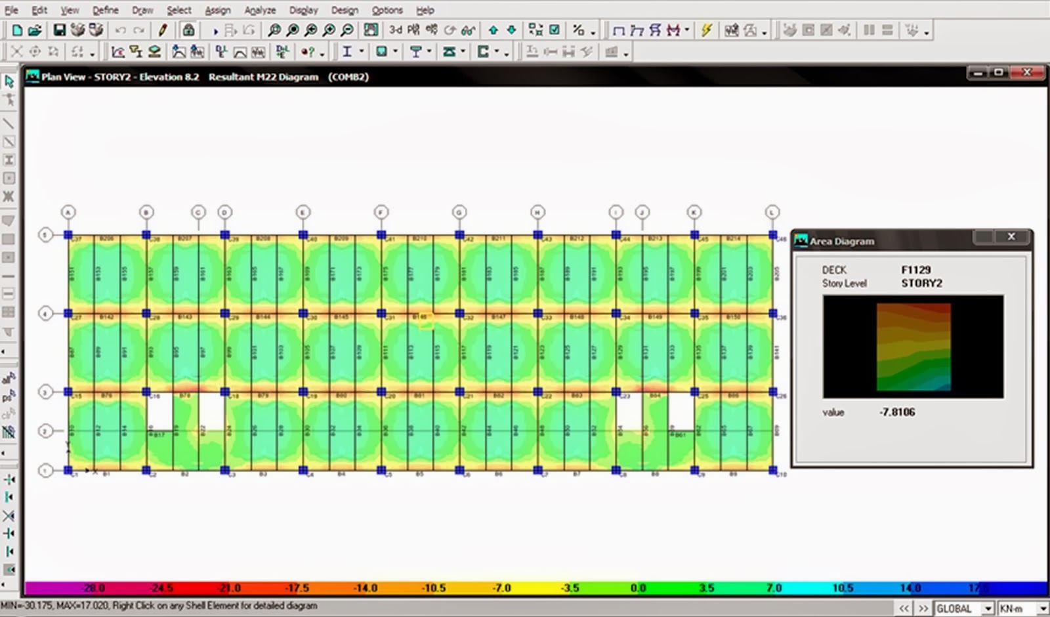Click the Run Analysis arrow icon
Image resolution: width=1050 pixels, height=617 pixels.
click(215, 31)
